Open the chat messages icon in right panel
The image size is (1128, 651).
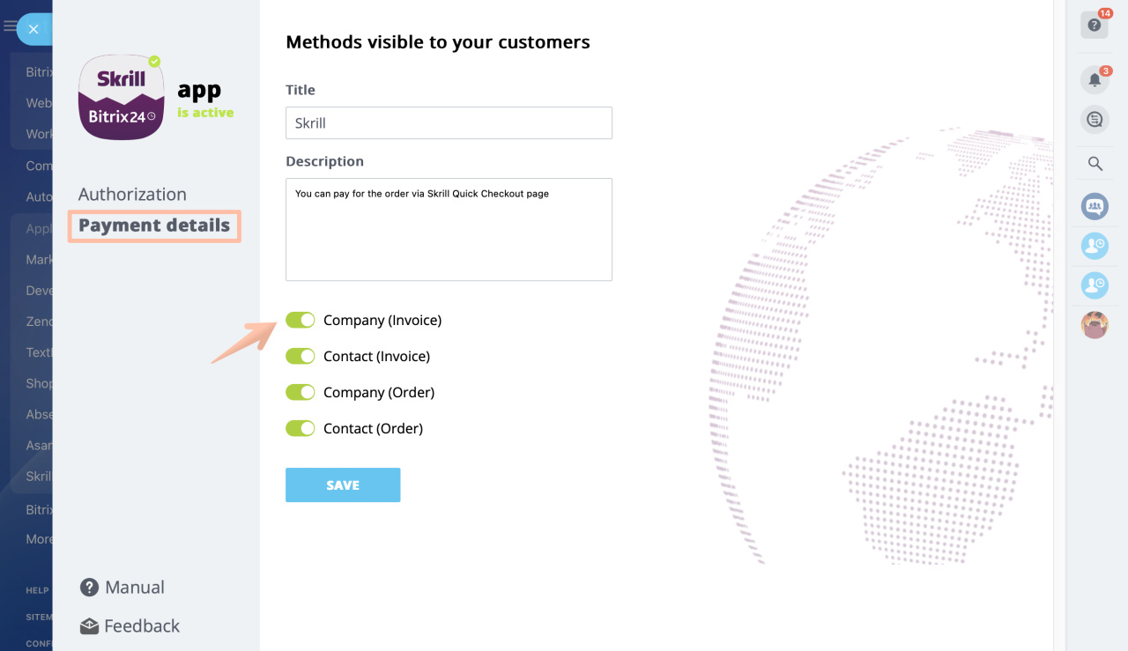[x=1095, y=119]
